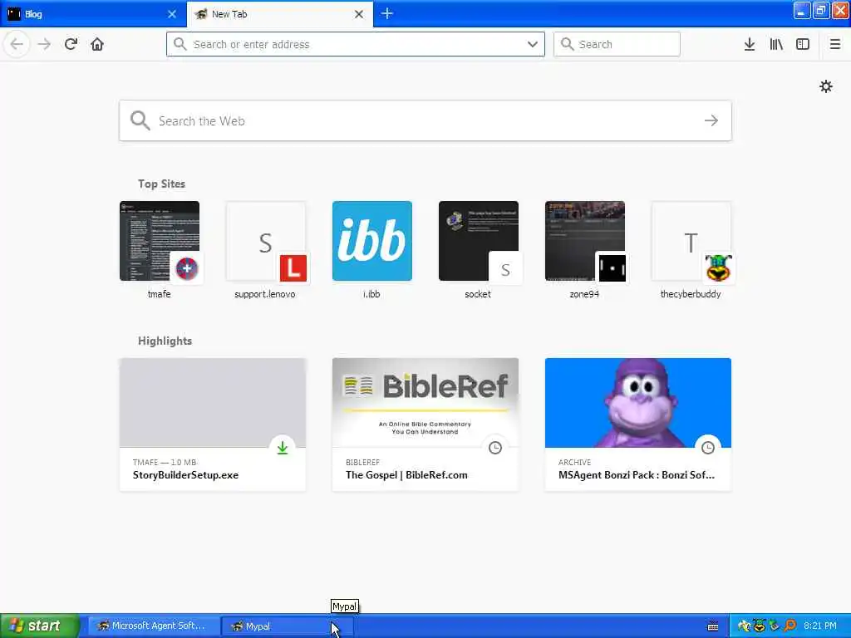Reload the current page
The image size is (851, 638).
71,44
